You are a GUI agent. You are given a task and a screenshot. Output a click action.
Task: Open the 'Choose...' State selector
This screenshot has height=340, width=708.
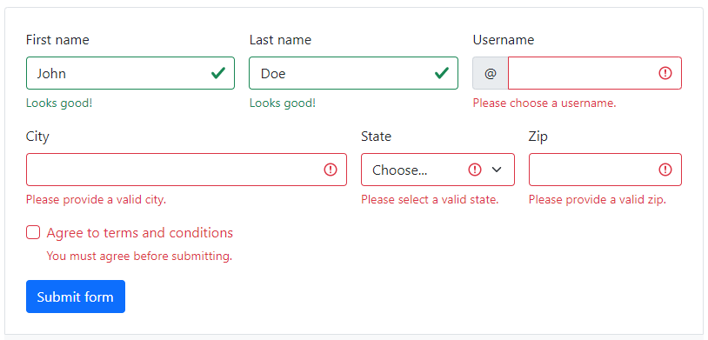tap(437, 170)
